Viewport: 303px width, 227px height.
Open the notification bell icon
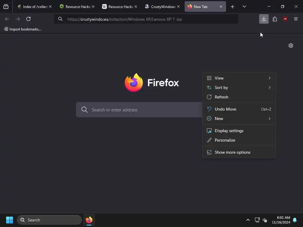click(295, 220)
